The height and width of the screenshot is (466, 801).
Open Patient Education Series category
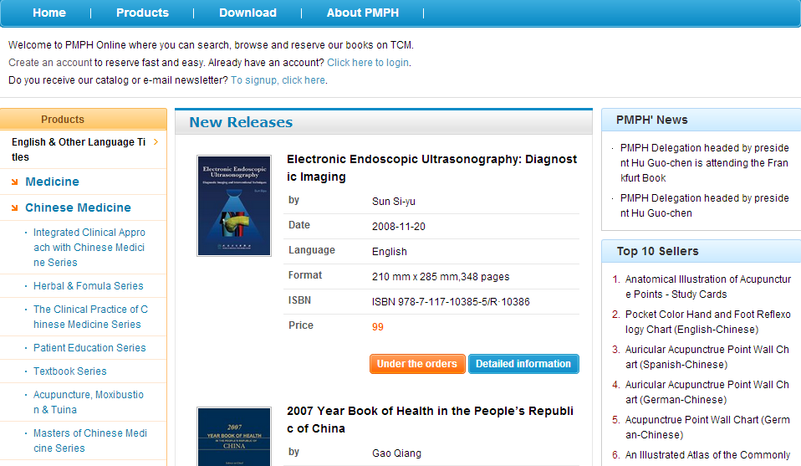[x=89, y=348]
